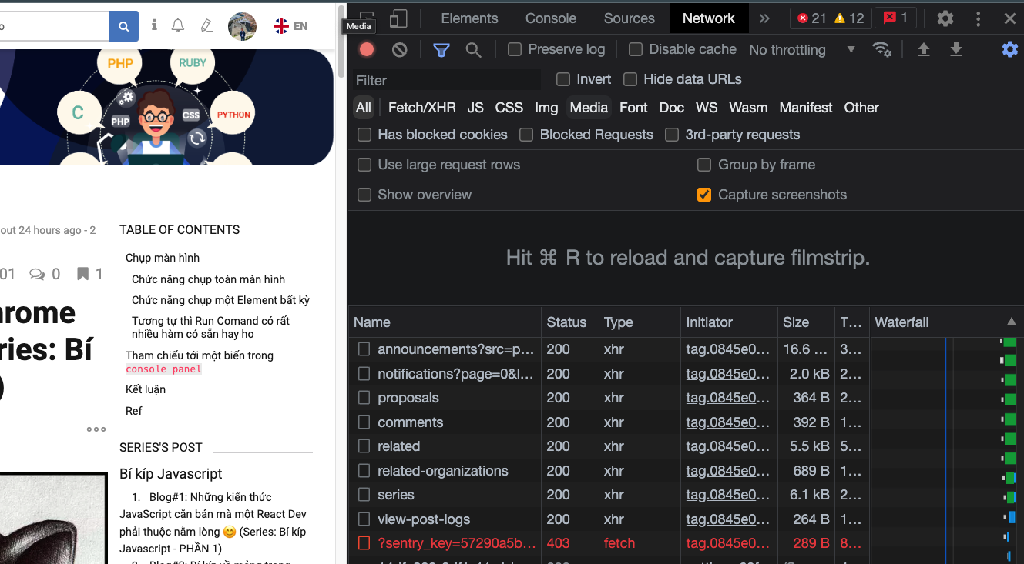Export network log as HAR file

point(955,49)
